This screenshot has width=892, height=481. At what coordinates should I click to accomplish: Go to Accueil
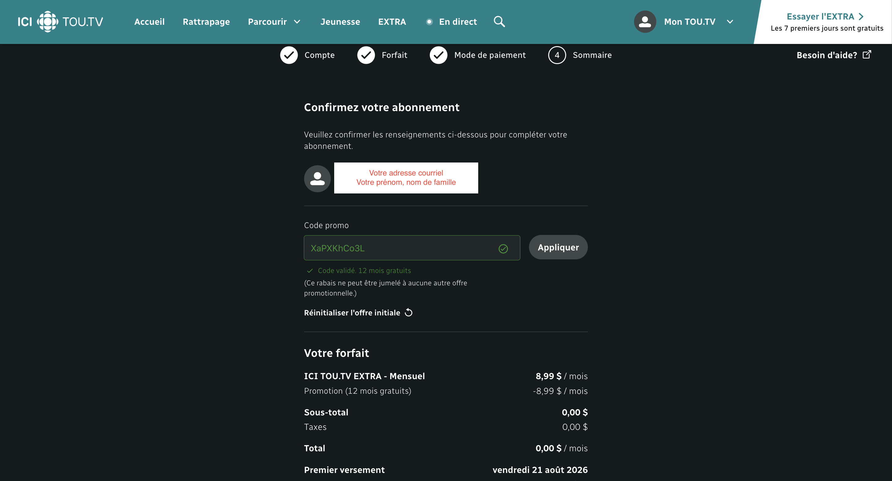click(x=149, y=22)
